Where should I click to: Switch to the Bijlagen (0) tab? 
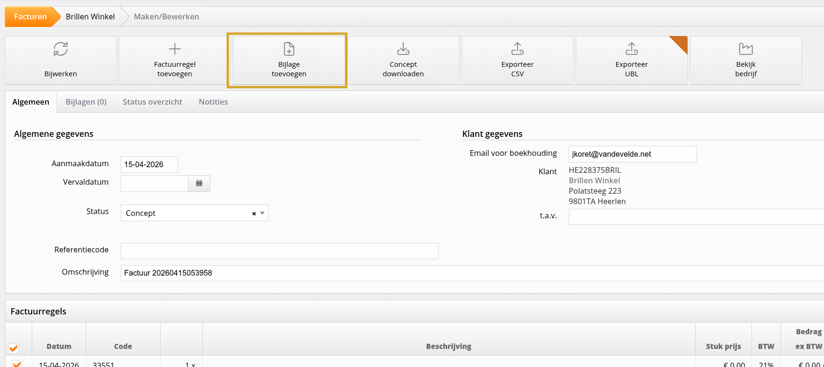coord(86,102)
